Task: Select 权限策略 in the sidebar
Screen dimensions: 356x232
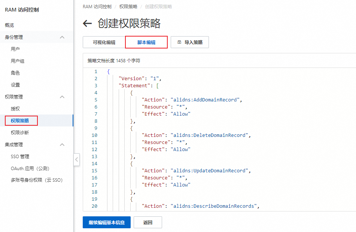Action: pos(20,121)
